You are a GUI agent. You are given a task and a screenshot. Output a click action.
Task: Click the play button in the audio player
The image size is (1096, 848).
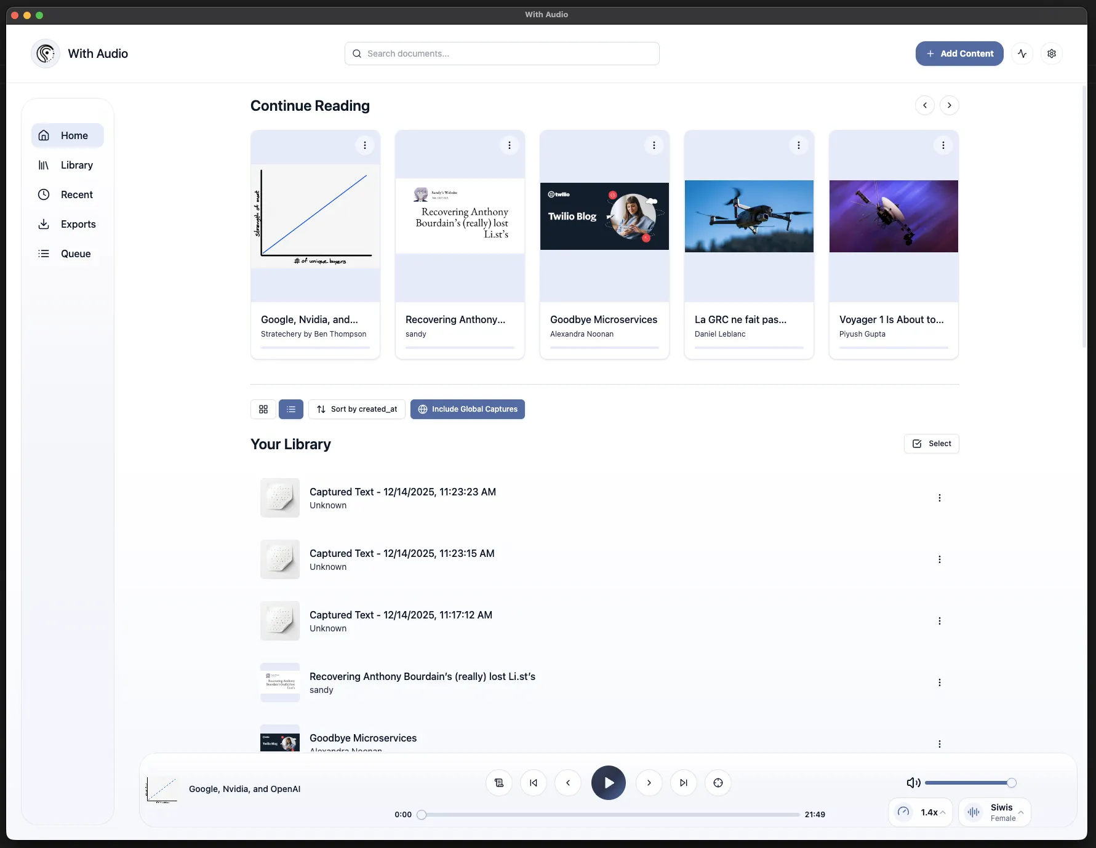(608, 783)
